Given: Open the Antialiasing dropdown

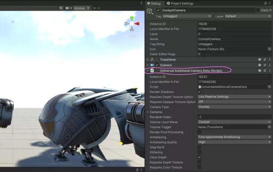Looking at the screenshot, I should [x=234, y=137].
